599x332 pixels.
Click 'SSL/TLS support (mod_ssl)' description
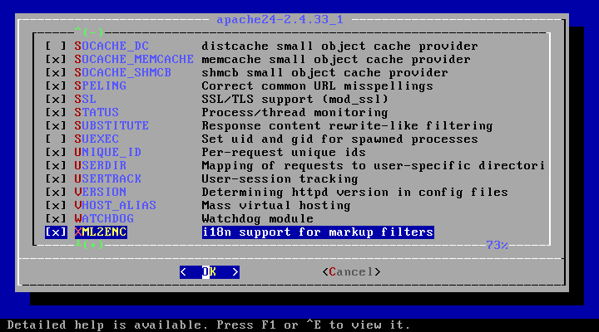point(295,100)
